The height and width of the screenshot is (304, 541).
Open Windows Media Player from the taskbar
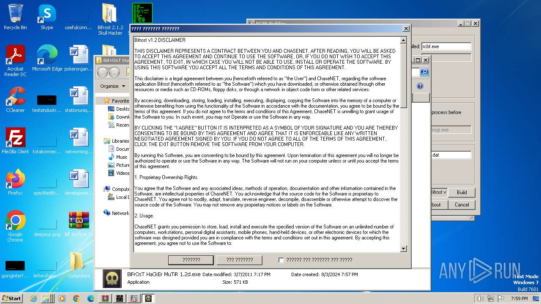pos(62,299)
